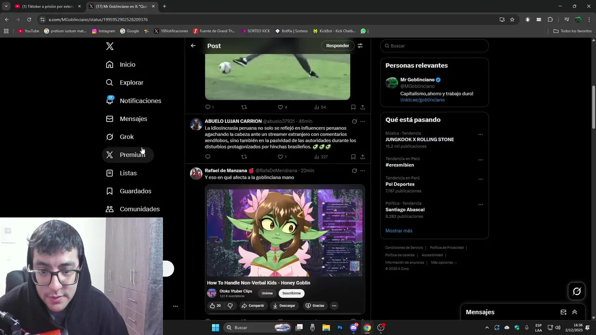Open options for #eresmibien trend
This screenshot has width=596, height=335.
point(481,160)
